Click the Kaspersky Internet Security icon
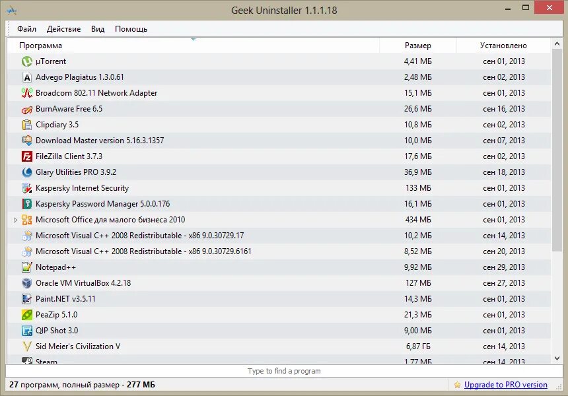Viewport: 568px width, 396px height. point(27,188)
